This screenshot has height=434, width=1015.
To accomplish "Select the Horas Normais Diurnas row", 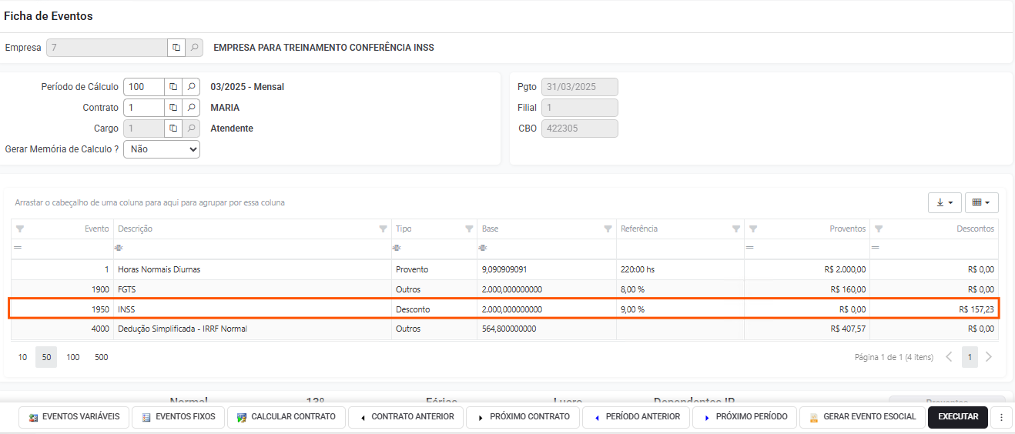I will click(504, 269).
